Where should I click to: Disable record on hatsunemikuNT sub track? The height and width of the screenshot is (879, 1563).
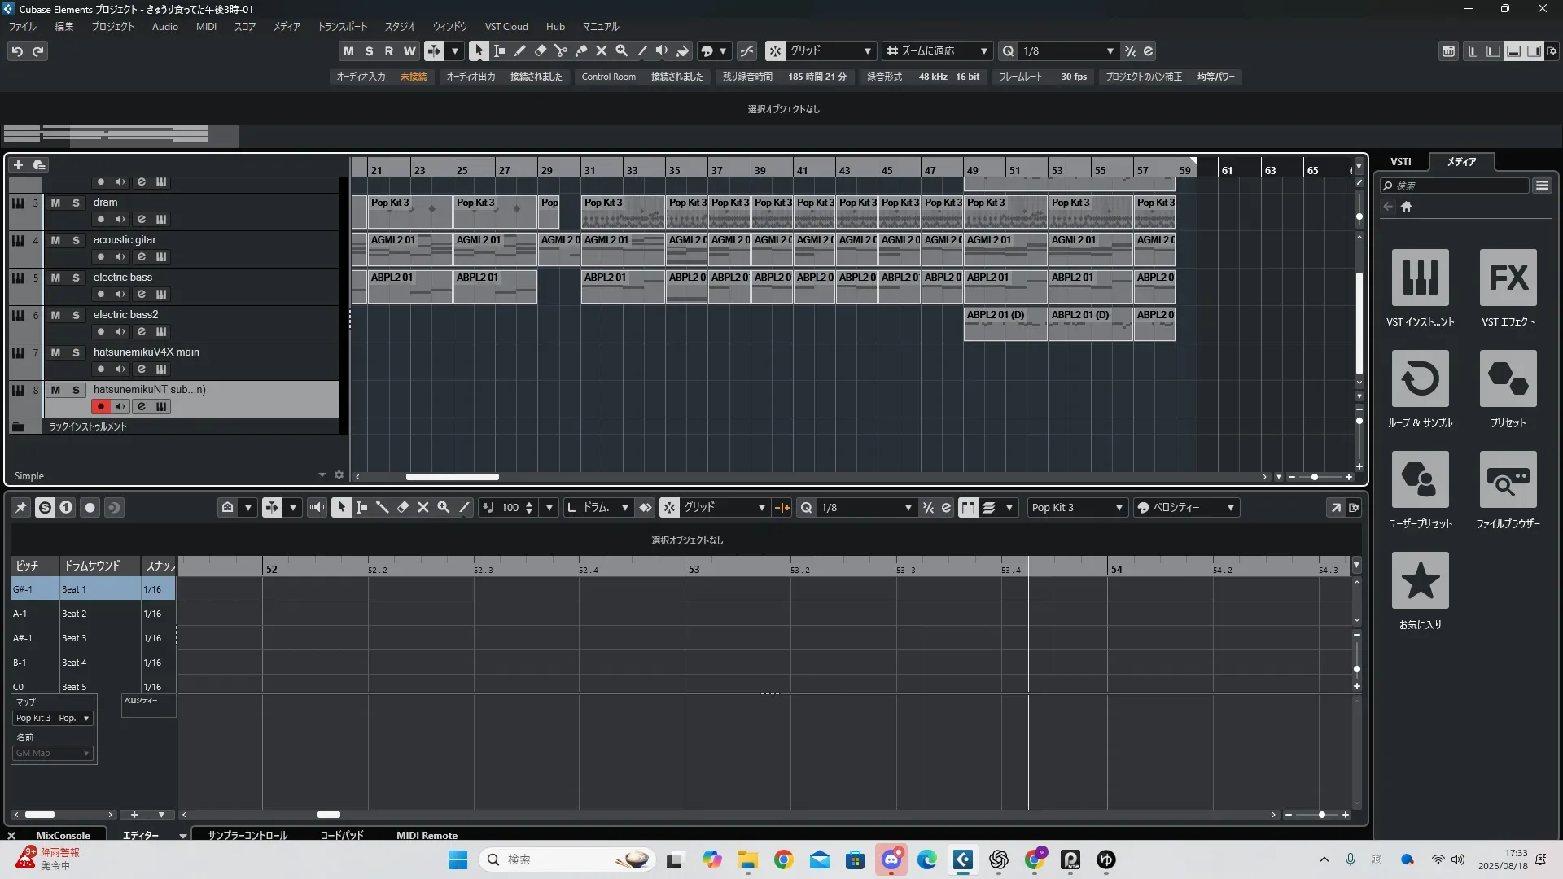[101, 406]
